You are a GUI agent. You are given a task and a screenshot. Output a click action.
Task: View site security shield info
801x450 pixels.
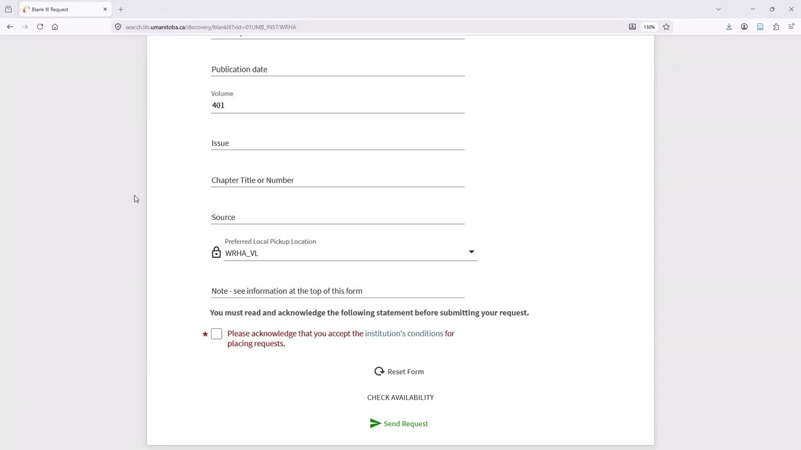click(x=118, y=27)
